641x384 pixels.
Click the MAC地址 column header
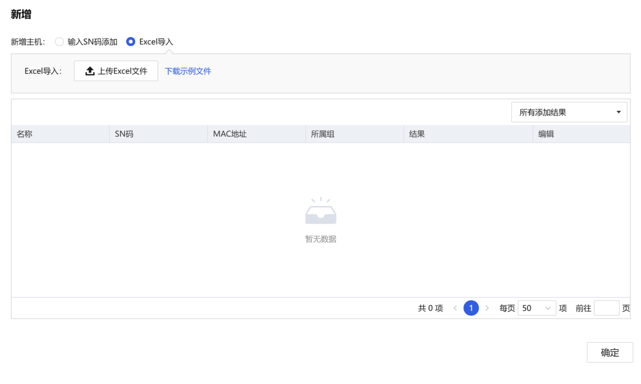[x=230, y=134]
